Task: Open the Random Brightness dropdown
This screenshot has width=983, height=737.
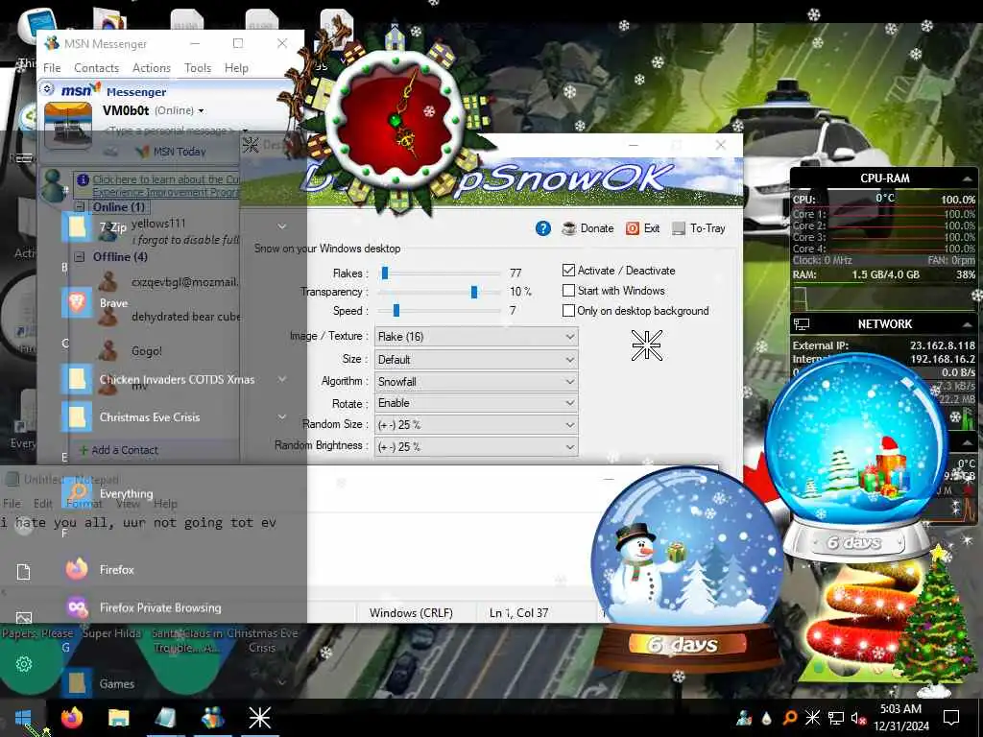Action: pos(476,447)
